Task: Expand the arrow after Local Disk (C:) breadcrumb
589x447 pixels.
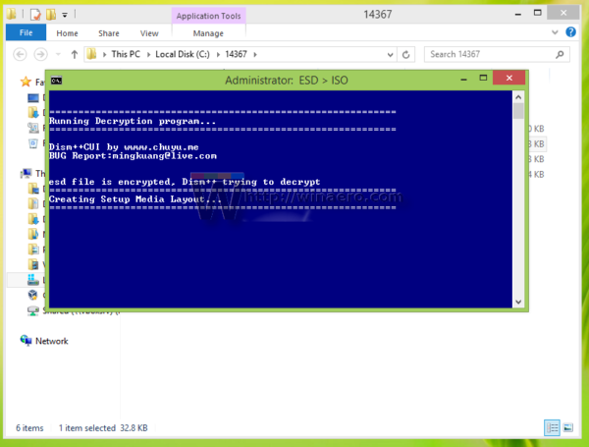Action: point(218,55)
